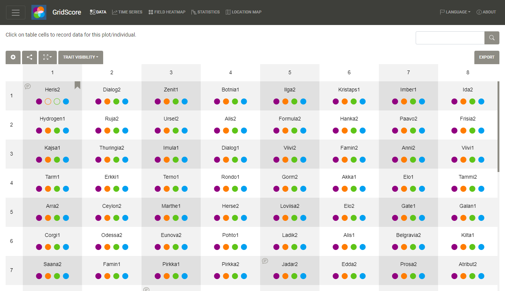
Task: Click the hollow orange trait dot of Heris2
Action: [x=48, y=101]
